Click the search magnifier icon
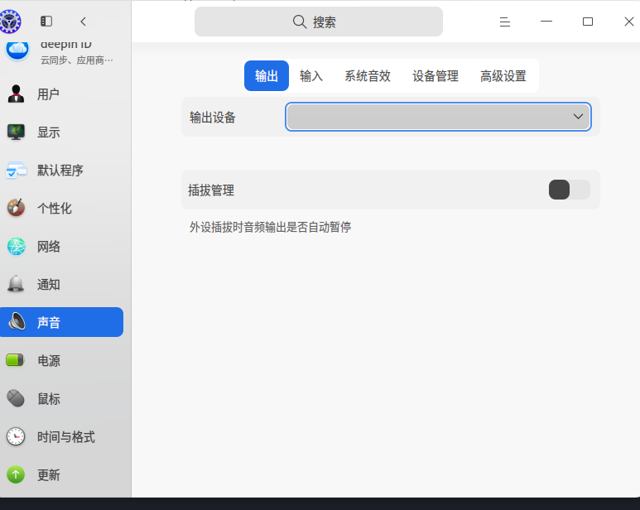 (300, 22)
